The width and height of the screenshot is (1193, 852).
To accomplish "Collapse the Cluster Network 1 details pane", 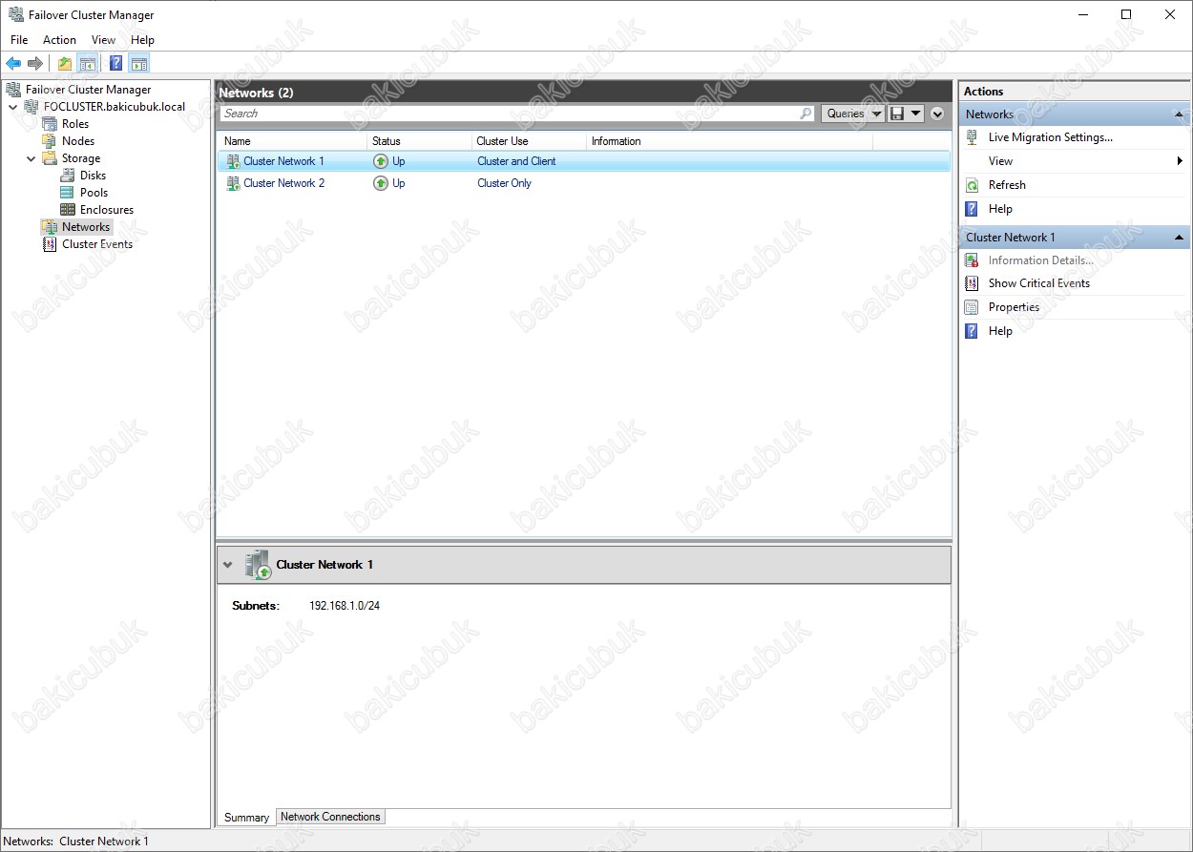I will pos(227,565).
